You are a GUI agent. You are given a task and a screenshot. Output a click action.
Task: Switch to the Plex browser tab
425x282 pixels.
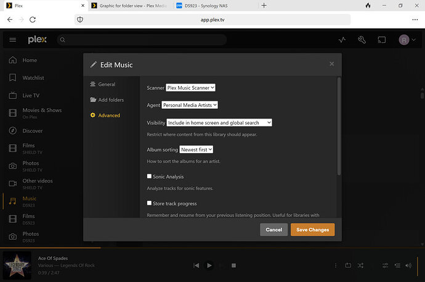click(x=44, y=6)
